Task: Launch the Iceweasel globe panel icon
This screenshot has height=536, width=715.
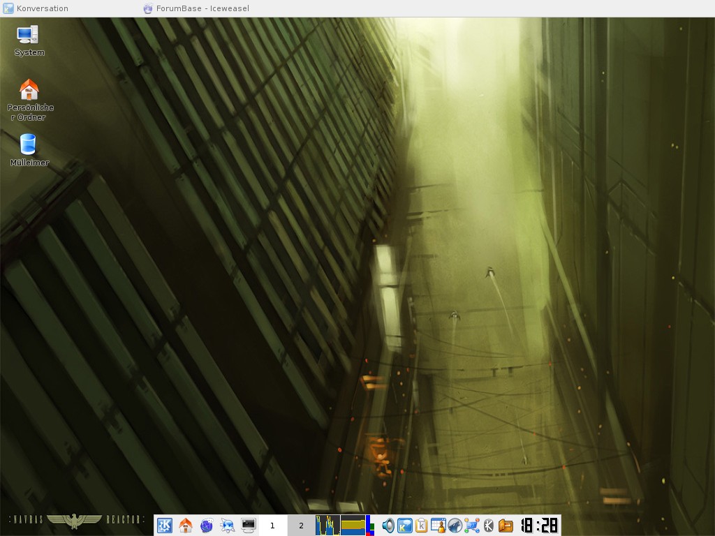Action: [x=207, y=525]
